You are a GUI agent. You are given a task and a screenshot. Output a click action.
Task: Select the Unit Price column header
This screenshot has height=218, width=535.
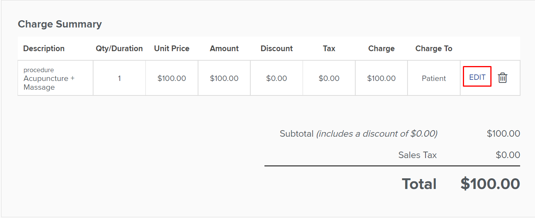[x=172, y=48]
